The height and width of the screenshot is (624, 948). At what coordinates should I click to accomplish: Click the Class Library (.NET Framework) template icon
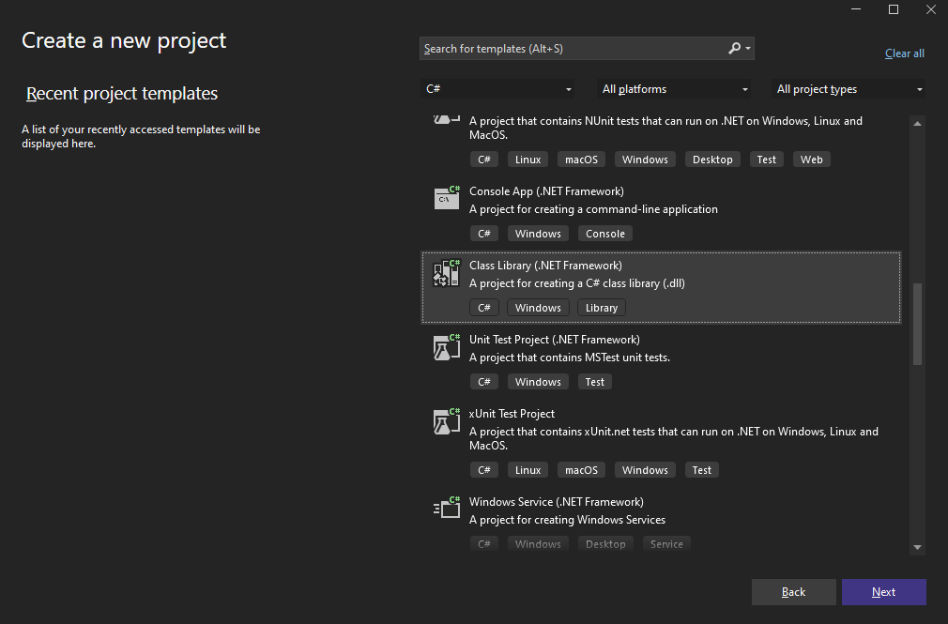point(447,273)
